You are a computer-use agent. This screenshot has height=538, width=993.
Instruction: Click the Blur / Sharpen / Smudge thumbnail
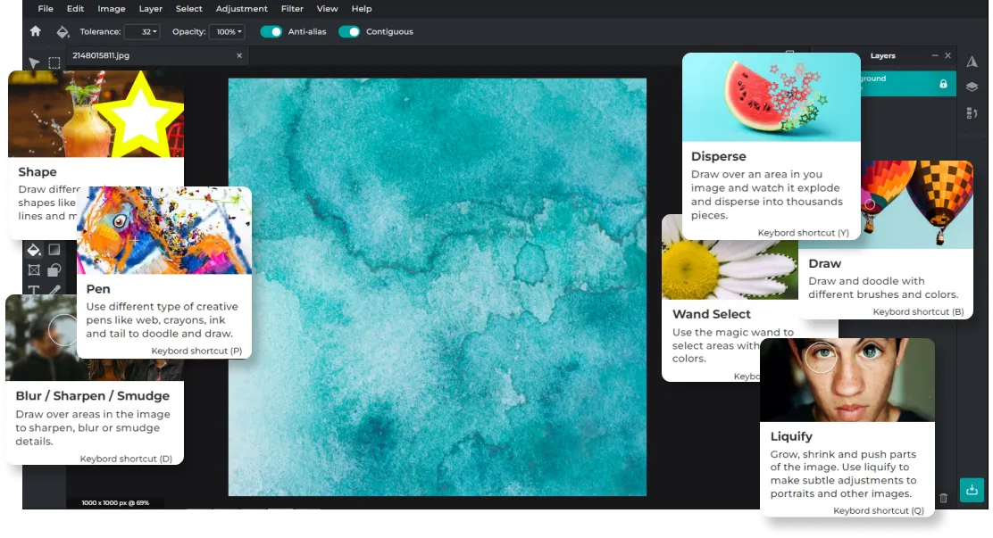pyautogui.click(x=43, y=337)
